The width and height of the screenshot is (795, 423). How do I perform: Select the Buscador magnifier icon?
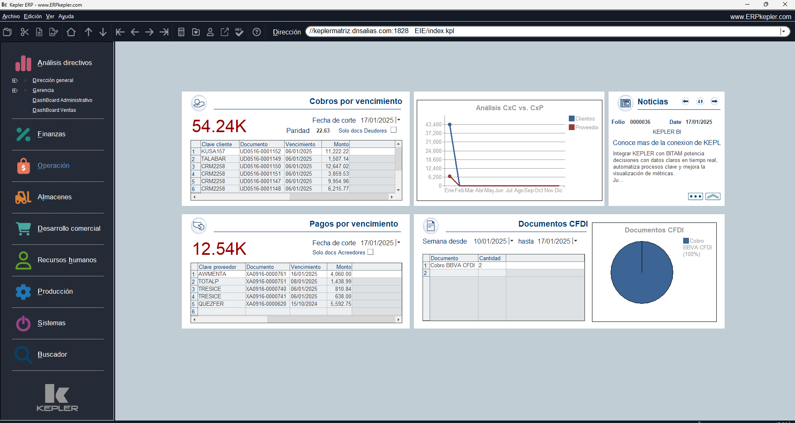(x=23, y=355)
